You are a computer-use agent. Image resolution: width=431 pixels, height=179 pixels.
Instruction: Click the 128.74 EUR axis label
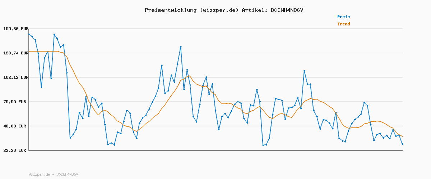[x=15, y=53]
